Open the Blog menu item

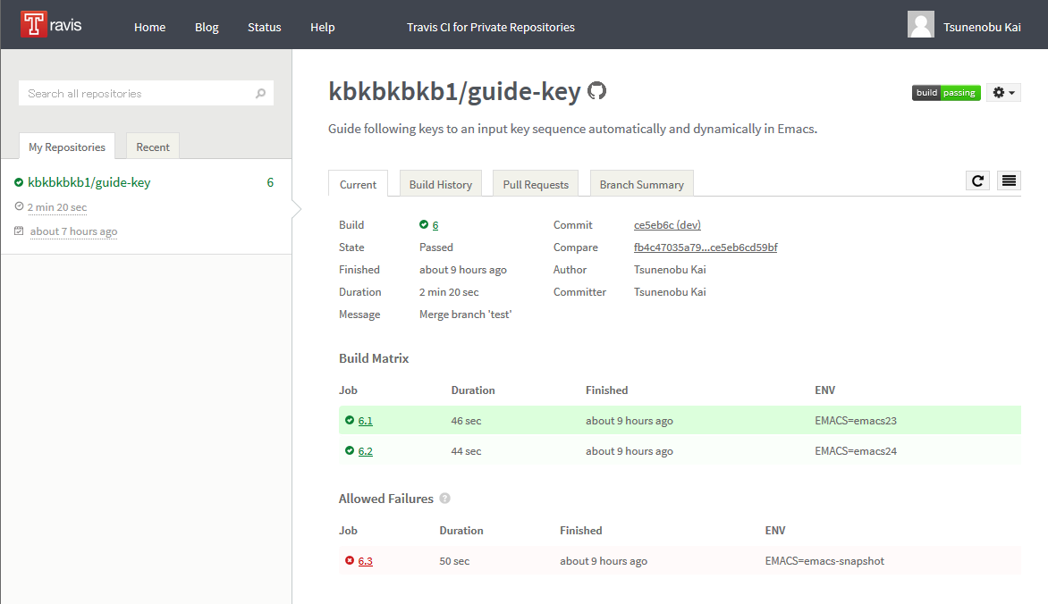pyautogui.click(x=207, y=28)
